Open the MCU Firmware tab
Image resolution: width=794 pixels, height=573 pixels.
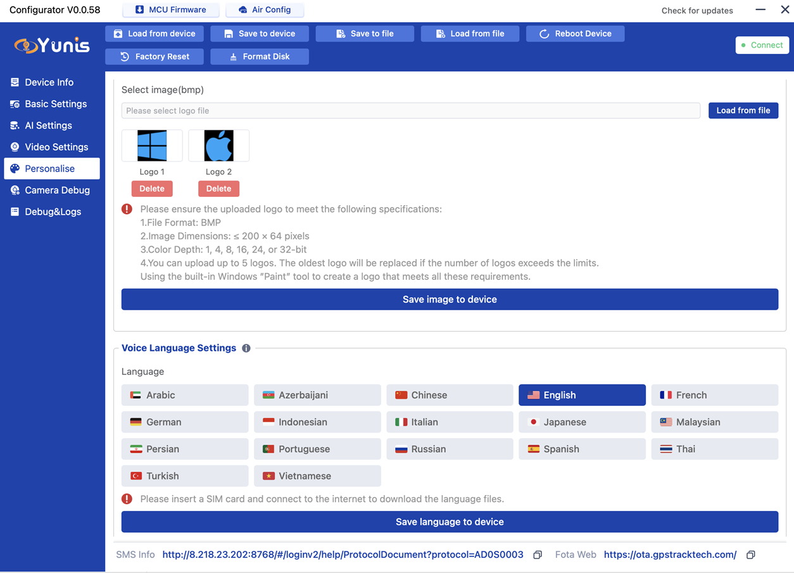tap(170, 10)
